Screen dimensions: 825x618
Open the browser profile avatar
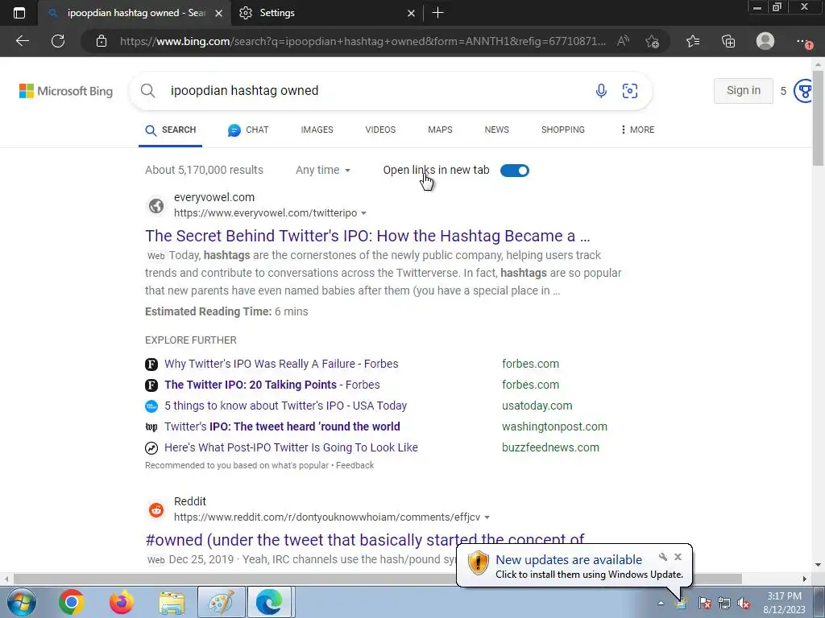pyautogui.click(x=765, y=41)
